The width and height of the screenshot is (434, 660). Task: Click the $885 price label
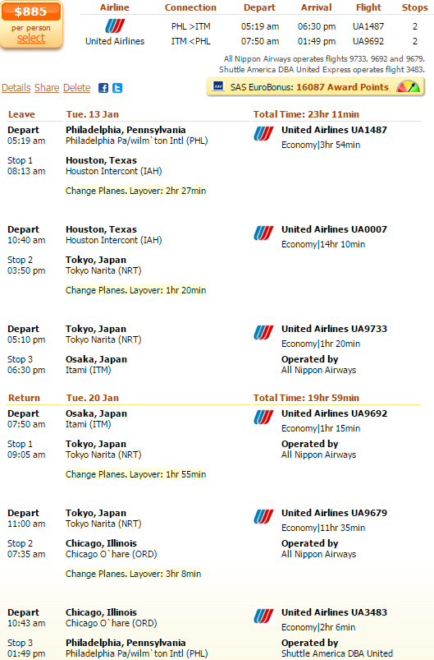point(30,12)
